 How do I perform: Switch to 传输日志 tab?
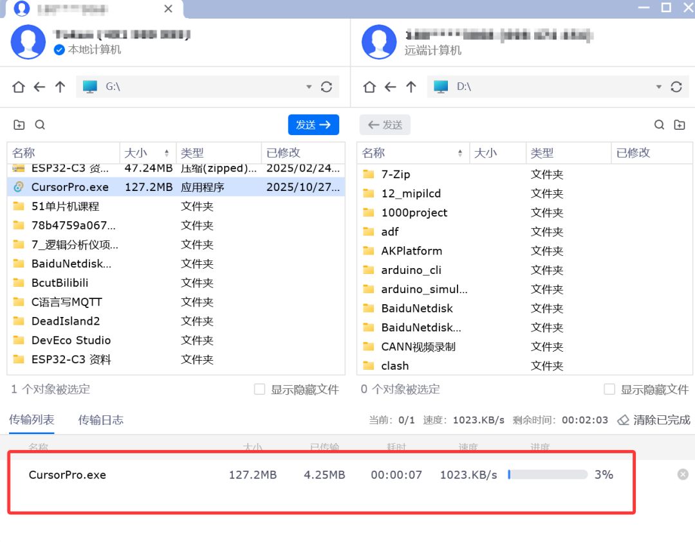(100, 419)
